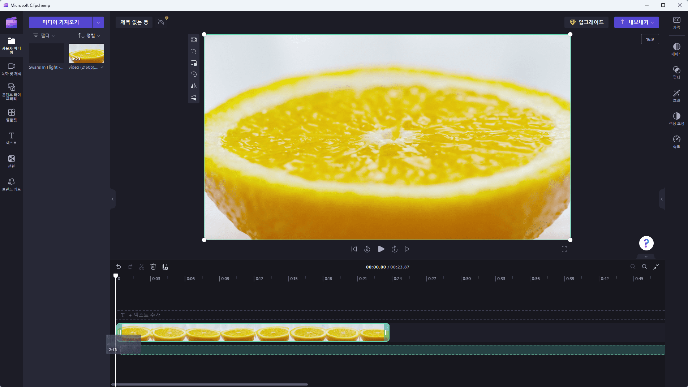Flip the video vertically
The height and width of the screenshot is (387, 688).
tap(194, 98)
